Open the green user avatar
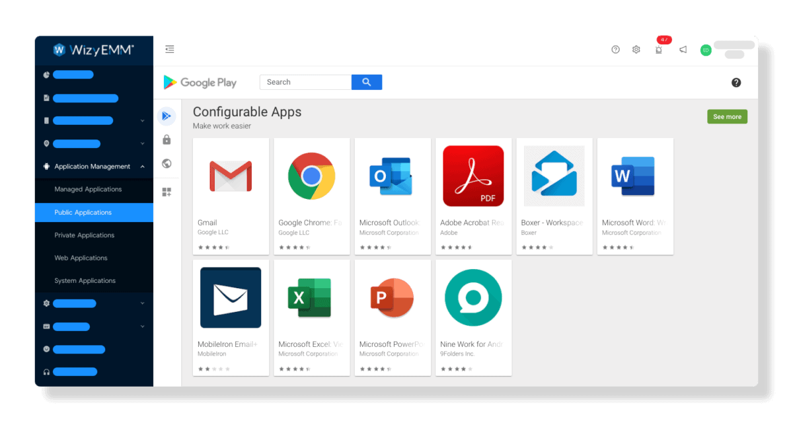Screen dimensions: 793x423 tap(705, 50)
